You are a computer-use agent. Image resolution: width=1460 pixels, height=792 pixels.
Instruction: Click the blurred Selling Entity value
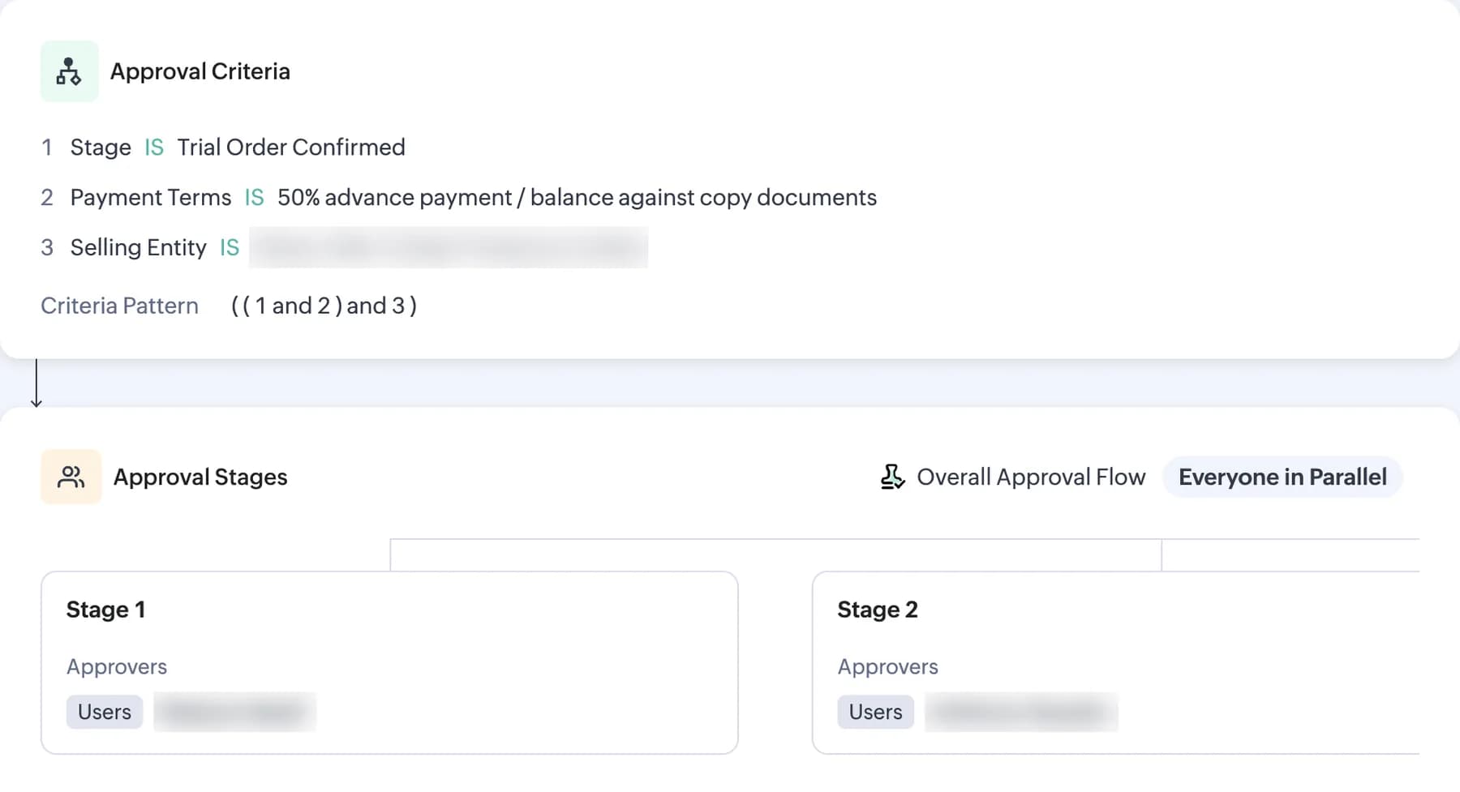point(449,247)
